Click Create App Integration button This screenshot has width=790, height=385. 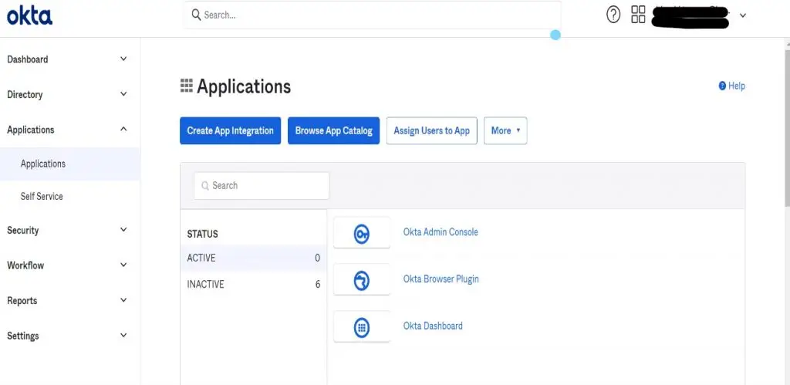[x=230, y=130]
